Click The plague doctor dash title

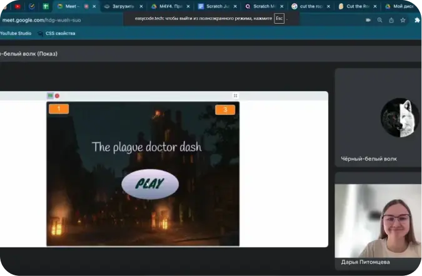147,147
